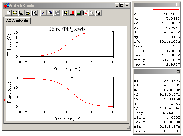Click the dy value 2.9425
Viewport: 183px width, 136px height.
173,37
